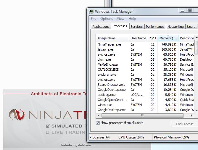The image size is (198, 150).
Task: Toggle Show processes from all users
Action: click(98, 123)
